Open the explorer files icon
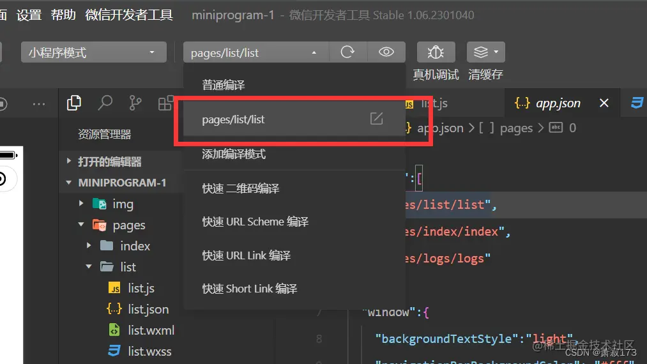Image resolution: width=647 pixels, height=364 pixels. (x=74, y=103)
